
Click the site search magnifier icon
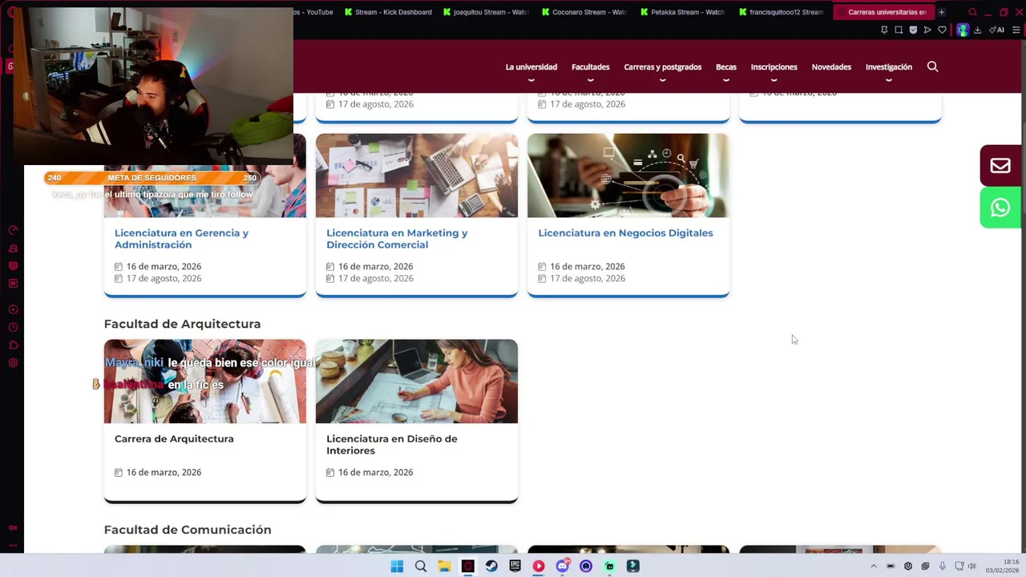[932, 67]
